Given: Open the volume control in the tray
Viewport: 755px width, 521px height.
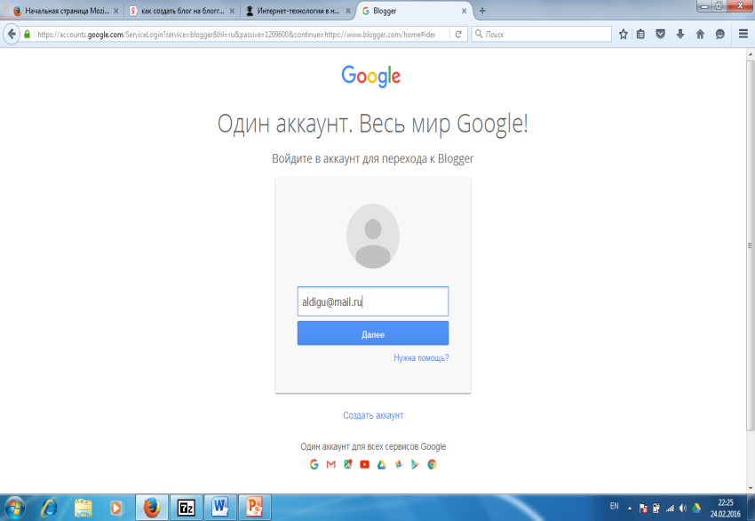Looking at the screenshot, I should pos(683,508).
